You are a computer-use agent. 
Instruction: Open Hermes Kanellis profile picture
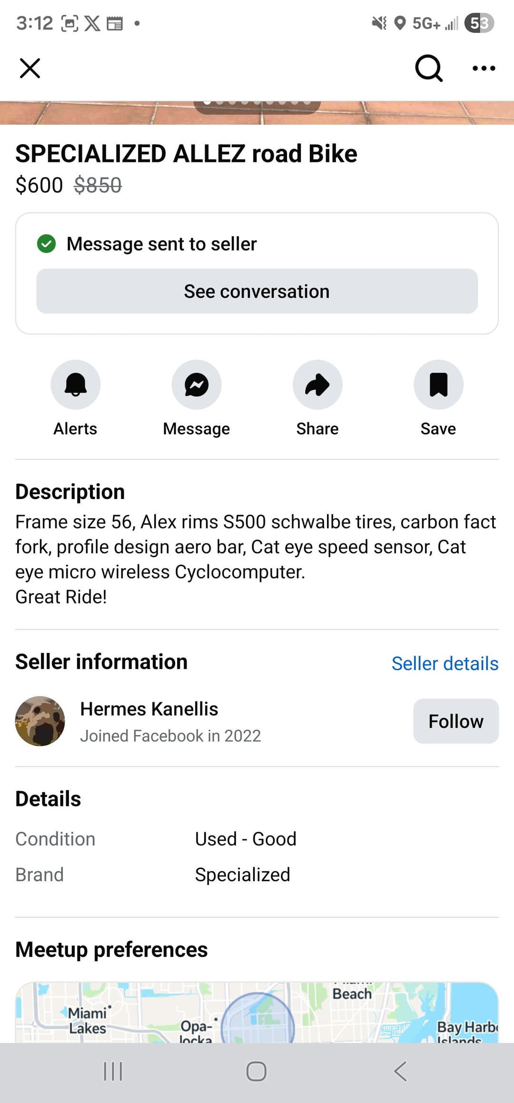click(x=40, y=721)
